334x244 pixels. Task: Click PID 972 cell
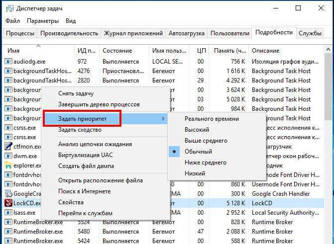point(82,62)
